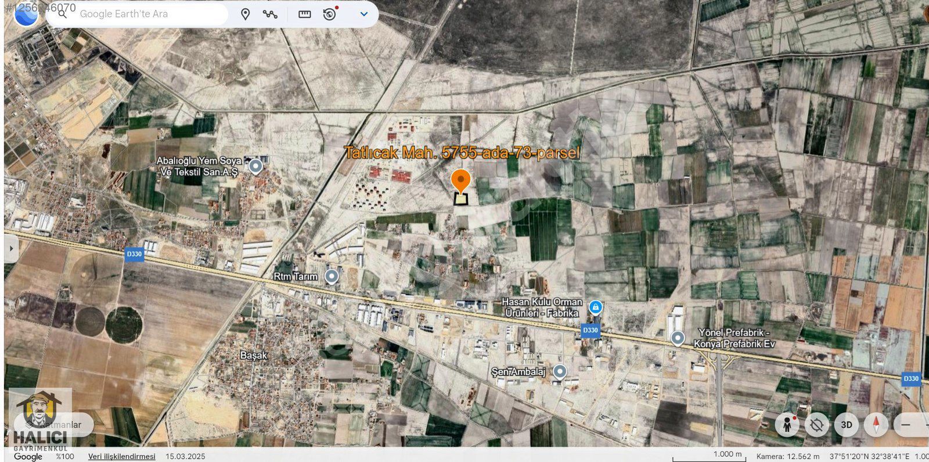929x462 pixels.
Task: Select the orange Tatlıcak Mah. parcel pin
Action: (460, 181)
